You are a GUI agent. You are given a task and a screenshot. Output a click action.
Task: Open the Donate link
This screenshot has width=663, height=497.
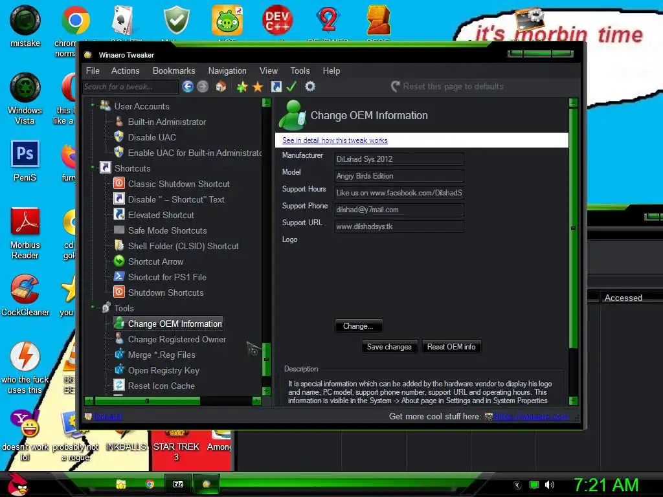(107, 416)
